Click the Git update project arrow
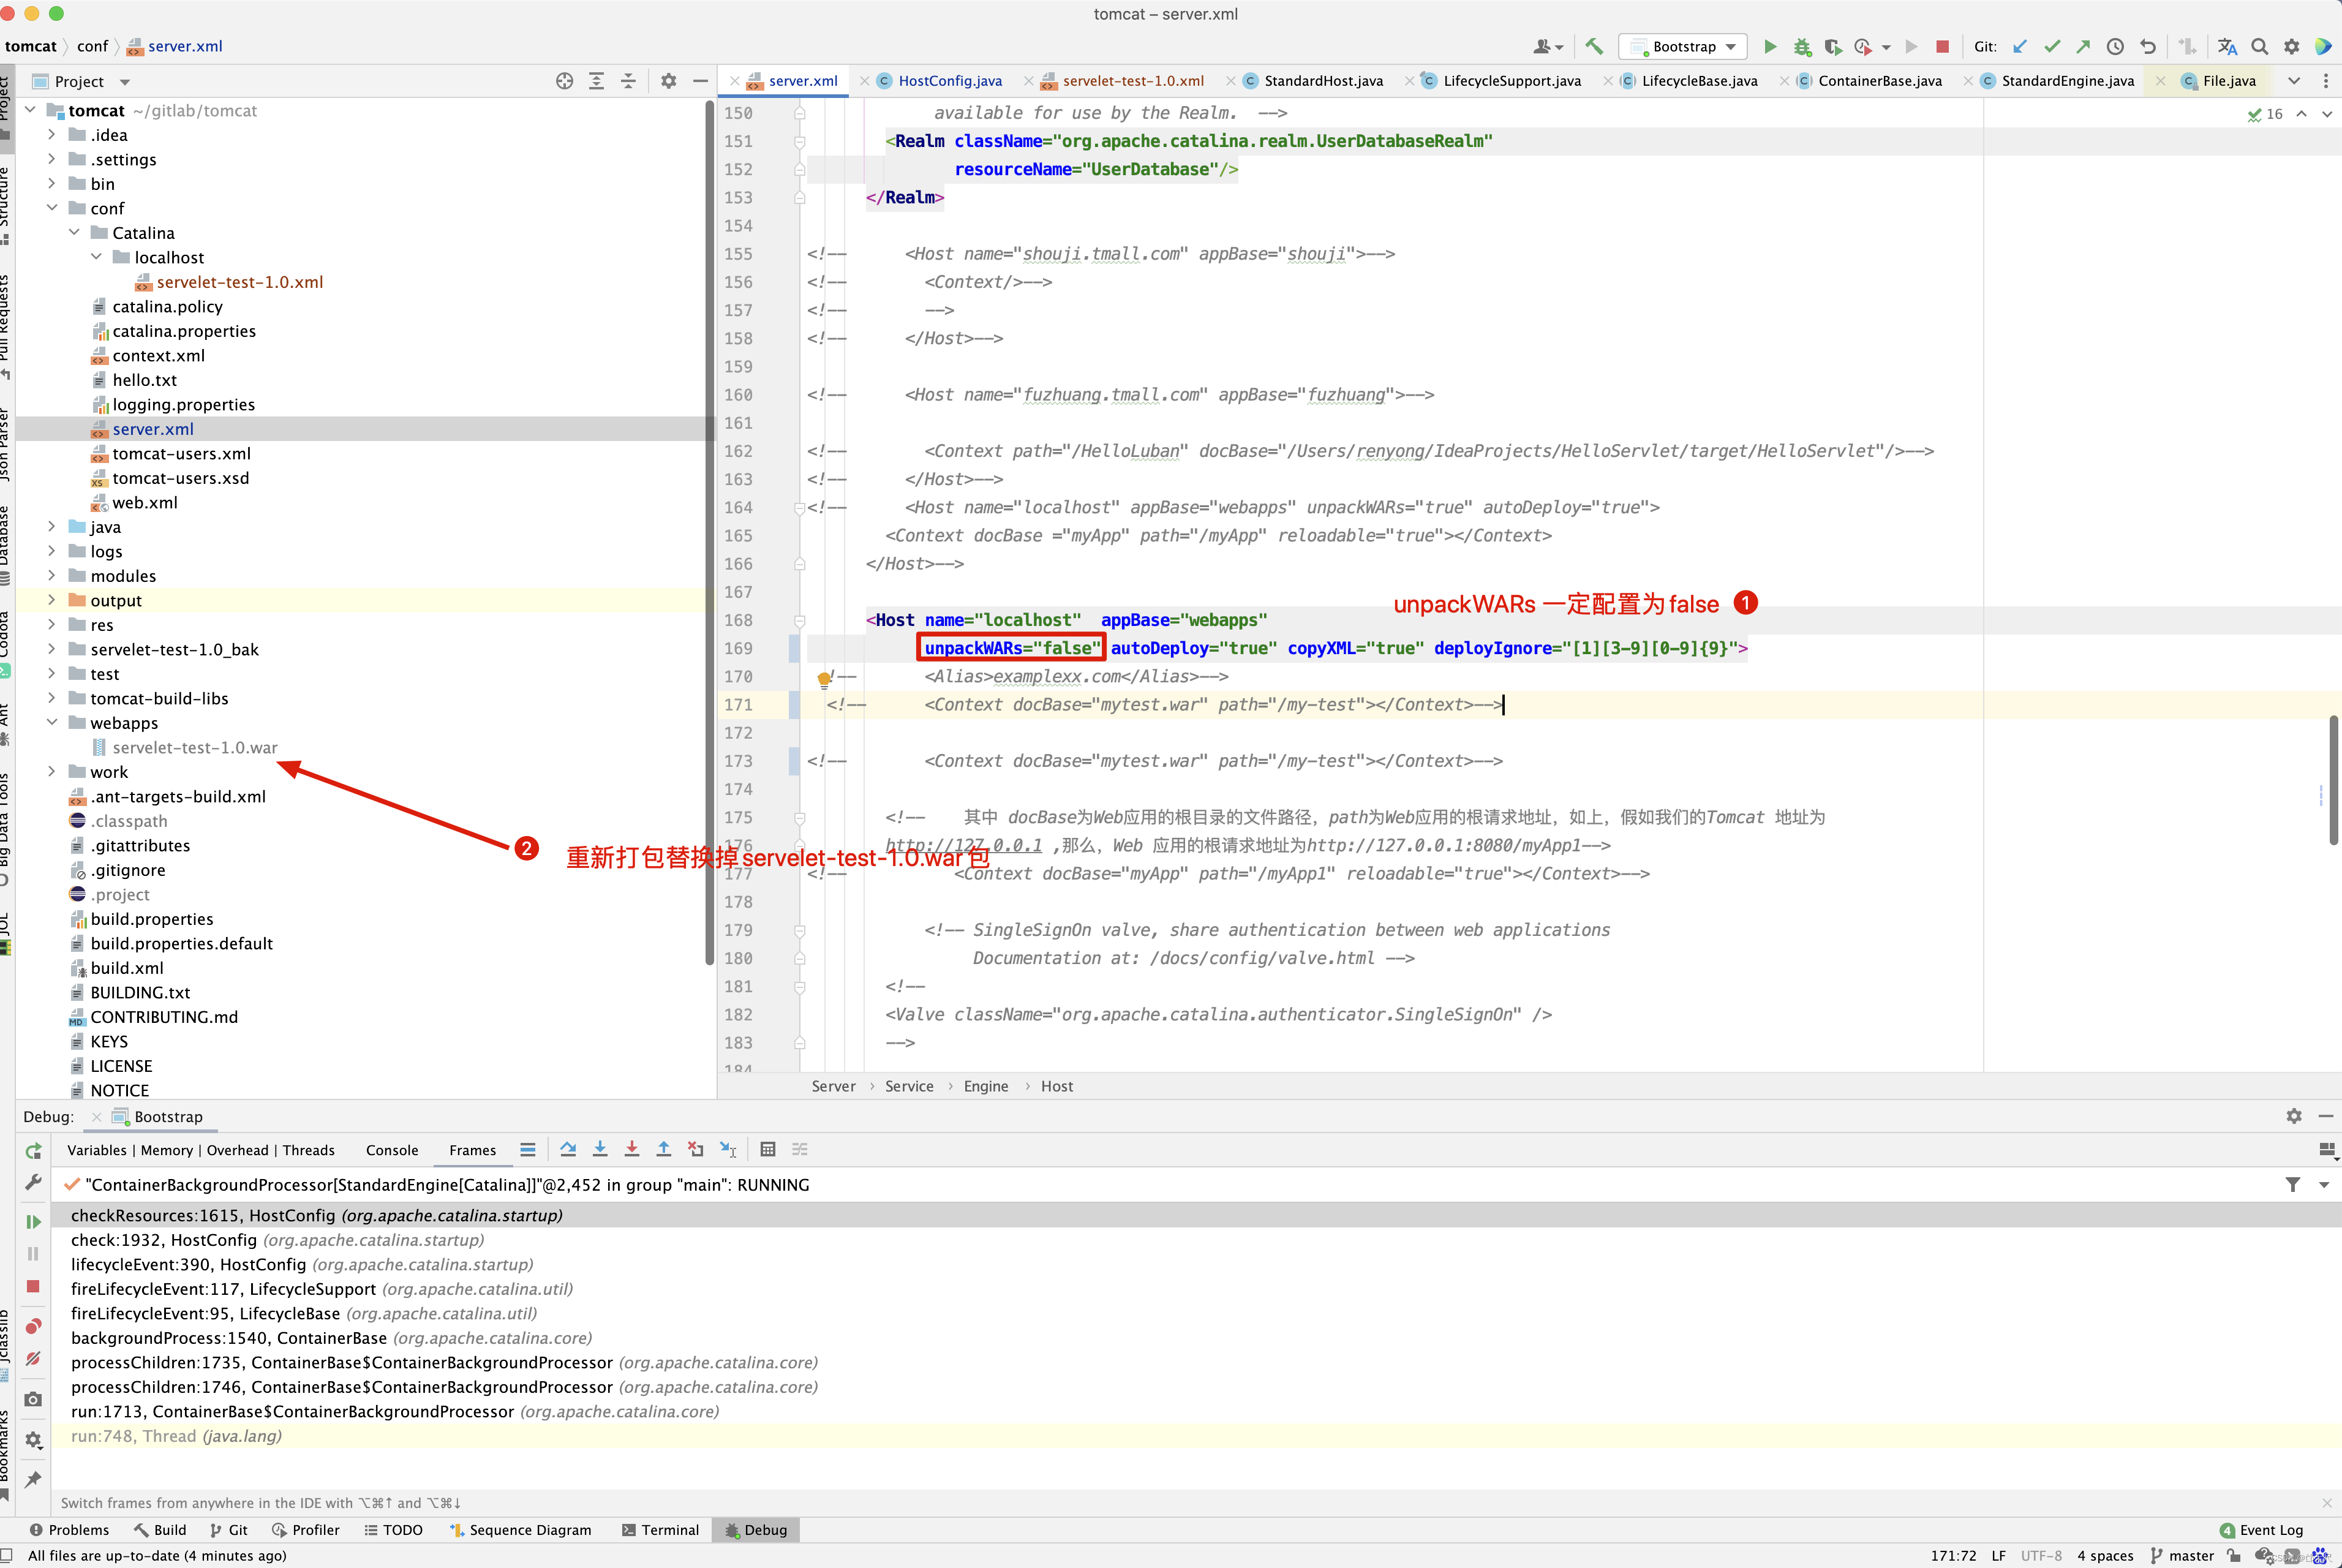The height and width of the screenshot is (1568, 2342). tap(2020, 46)
